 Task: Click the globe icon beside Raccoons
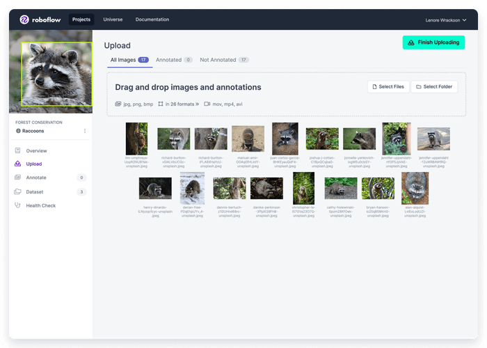tap(18, 131)
